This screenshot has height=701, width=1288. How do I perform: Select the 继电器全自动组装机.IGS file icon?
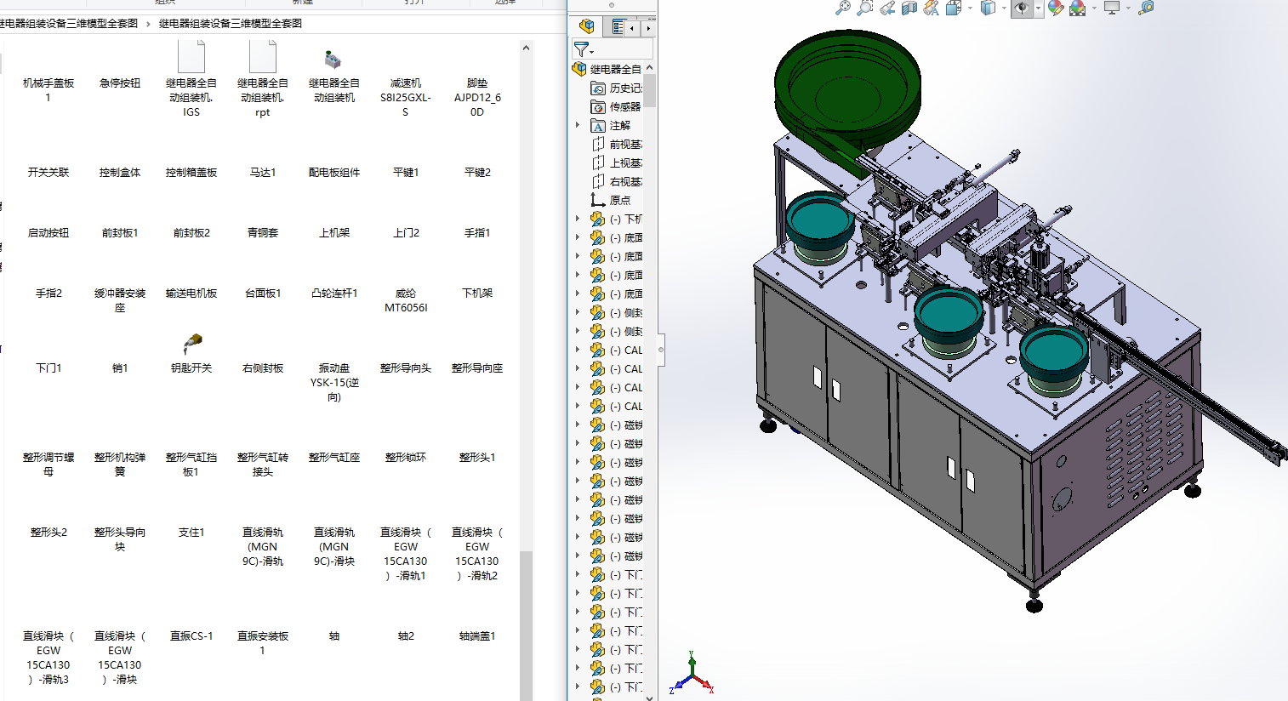click(x=191, y=56)
